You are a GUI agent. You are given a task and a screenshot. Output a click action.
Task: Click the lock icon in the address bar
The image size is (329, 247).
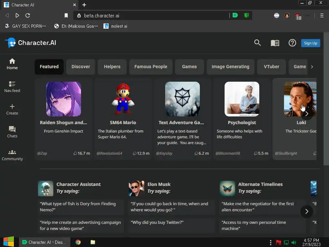[79, 15]
